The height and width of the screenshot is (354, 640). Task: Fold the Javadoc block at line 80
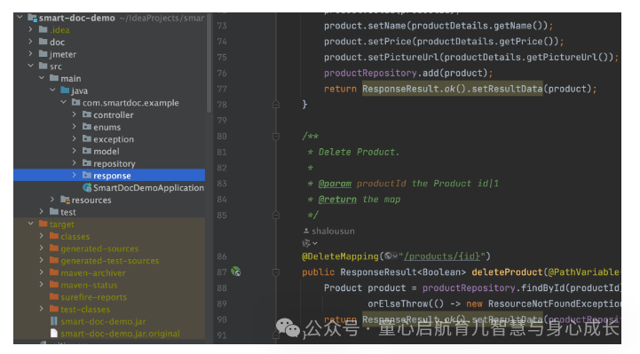(276, 137)
